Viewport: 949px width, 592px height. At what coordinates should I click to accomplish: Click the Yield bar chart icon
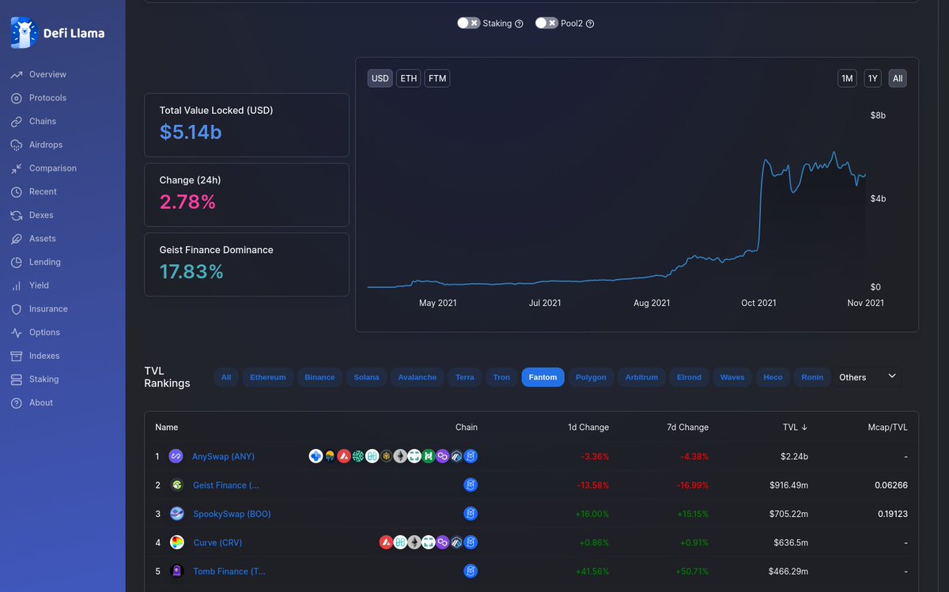pos(16,285)
